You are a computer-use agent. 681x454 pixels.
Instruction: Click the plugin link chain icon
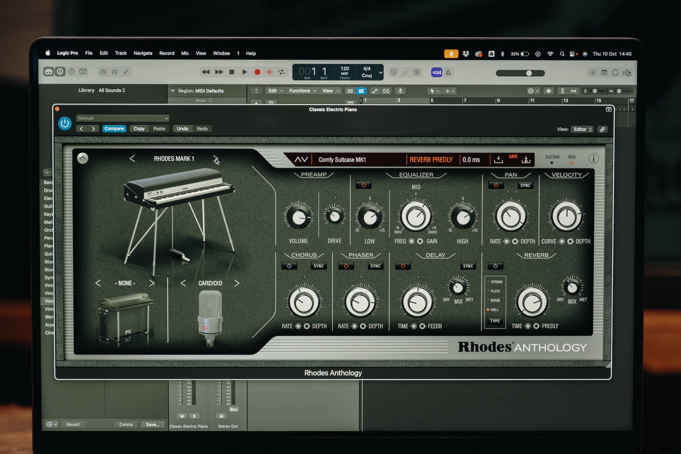tap(602, 129)
